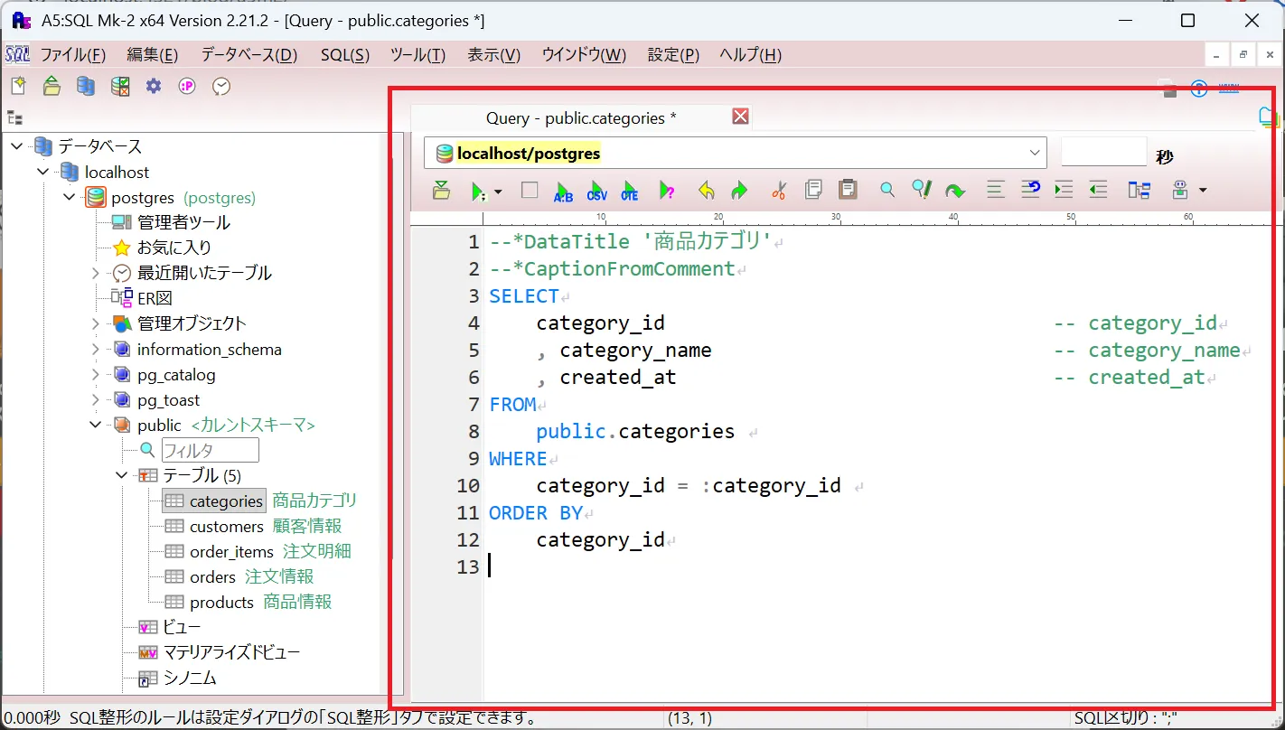Open an SQL file in the query editor toolbar
This screenshot has width=1285, height=730.
[x=441, y=190]
